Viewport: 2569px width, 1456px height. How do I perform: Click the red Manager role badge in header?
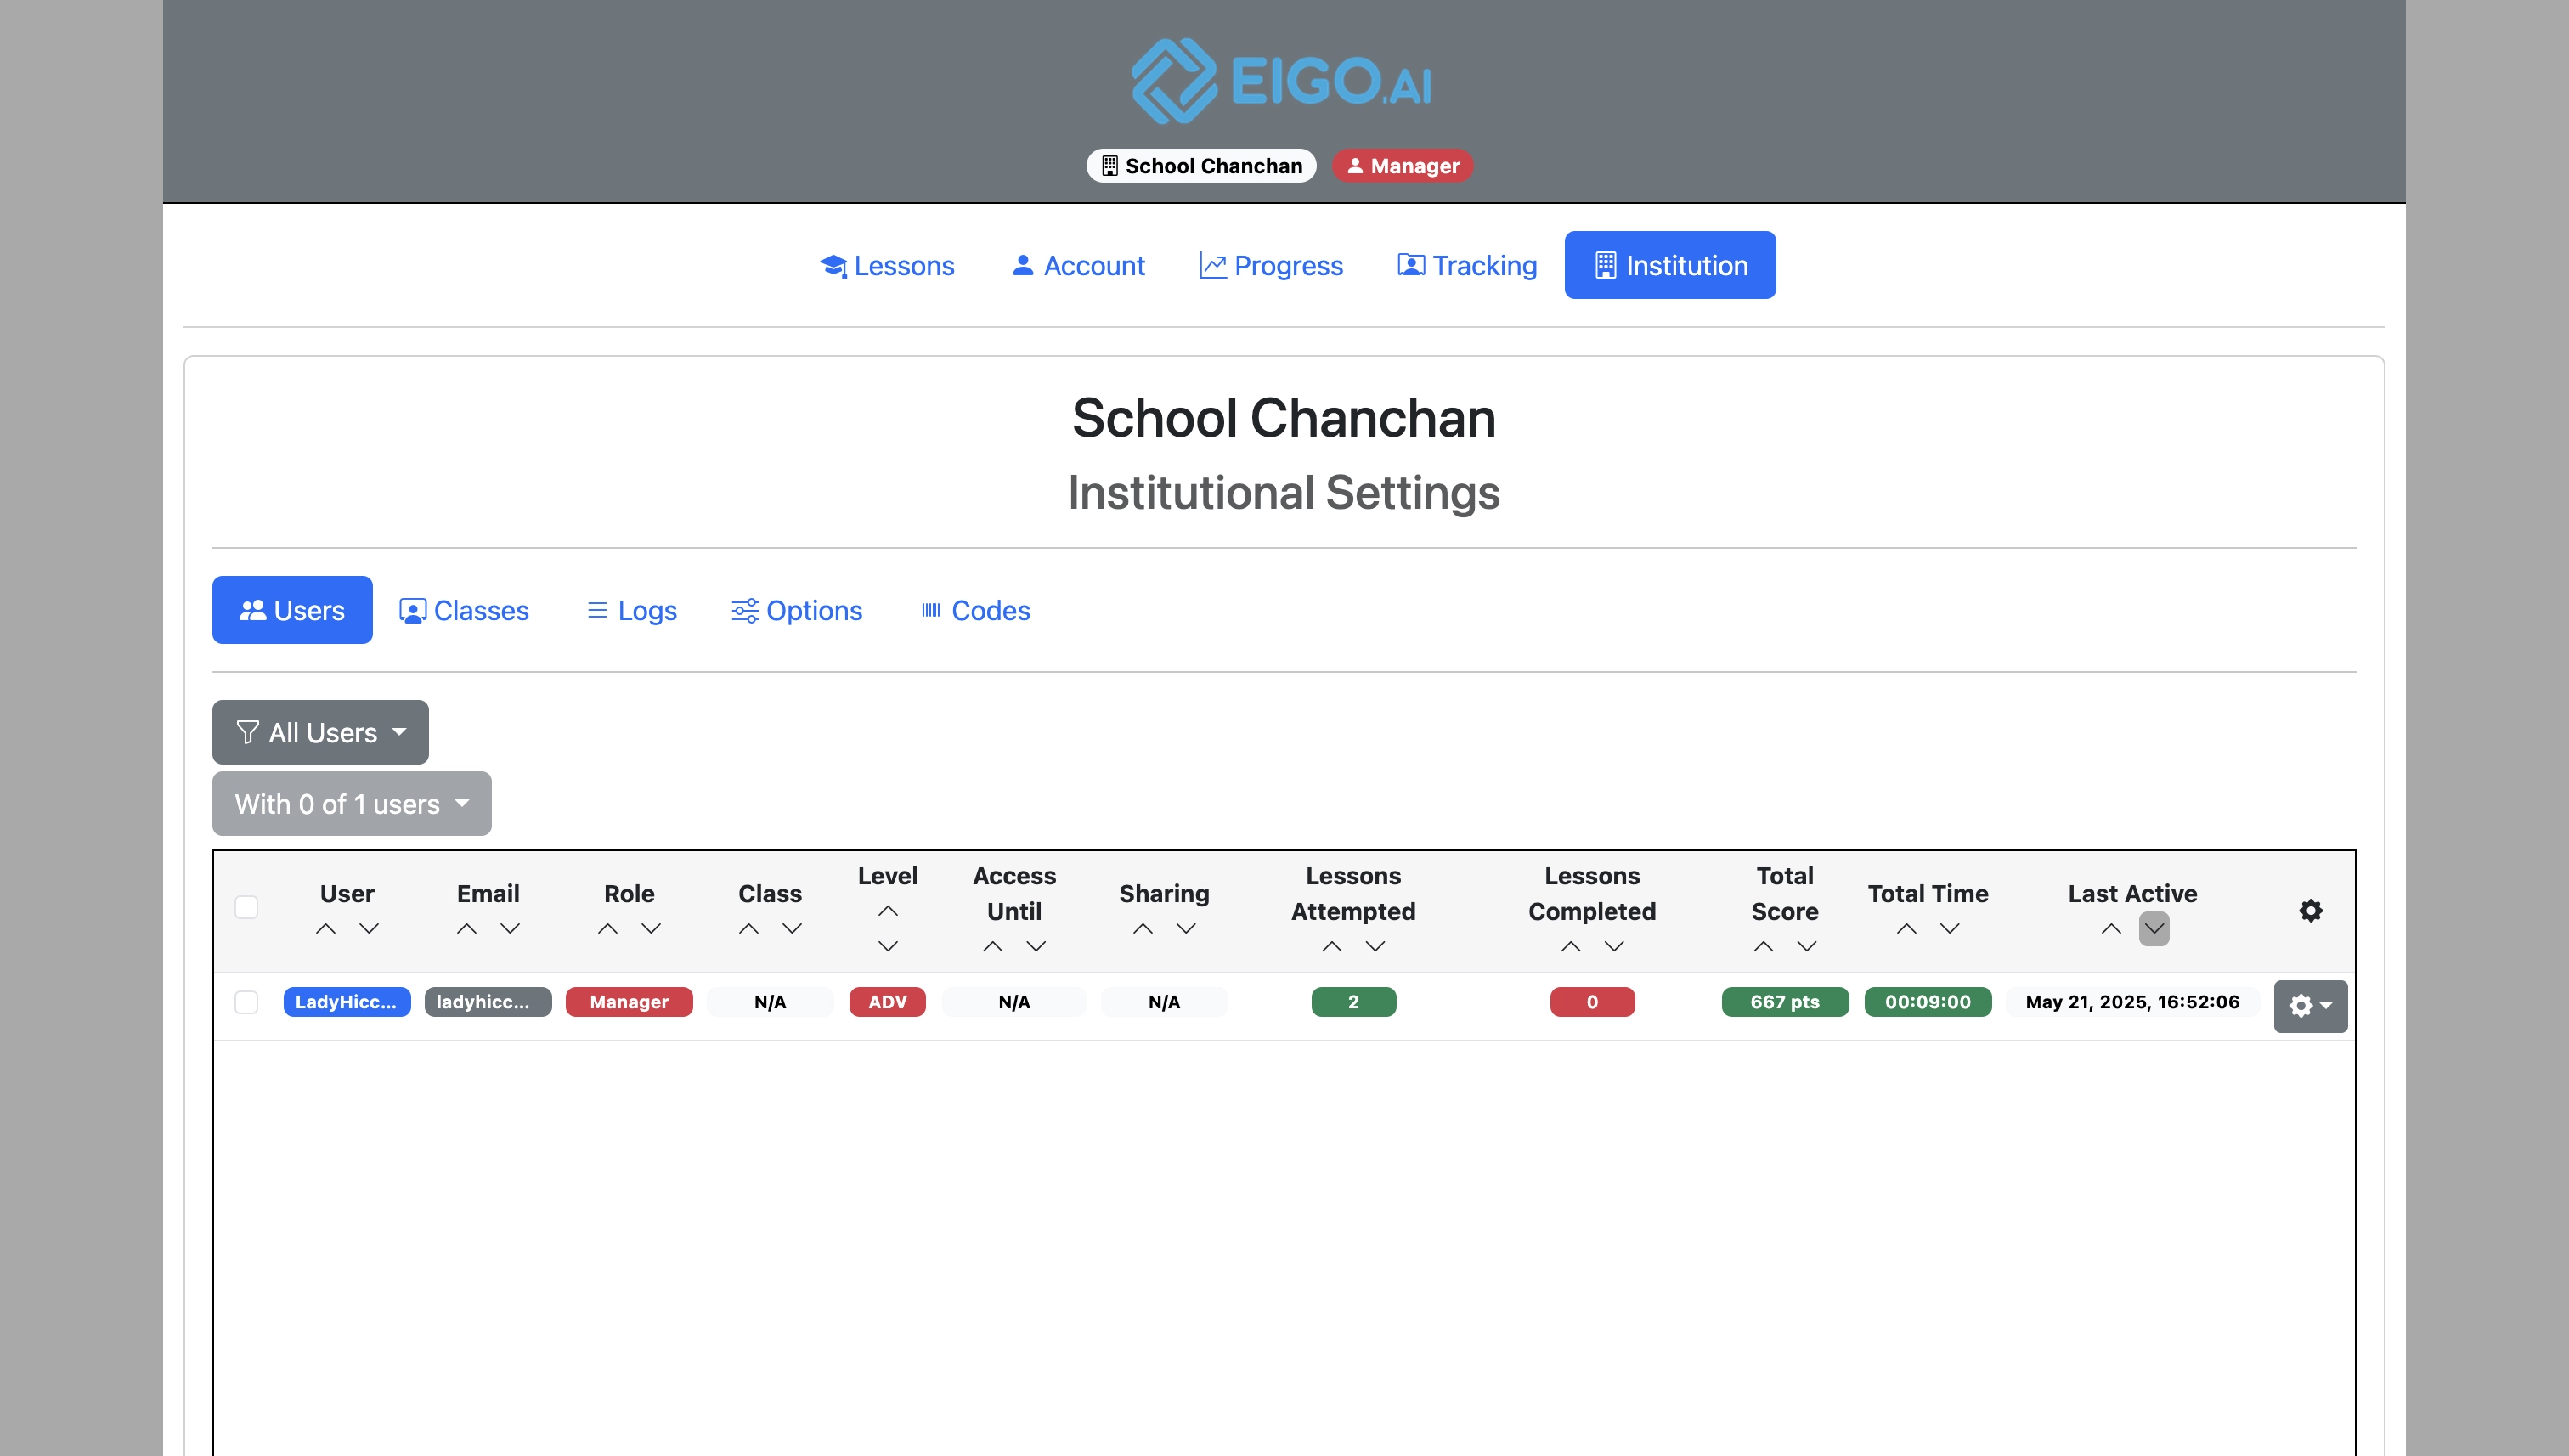(x=1402, y=166)
